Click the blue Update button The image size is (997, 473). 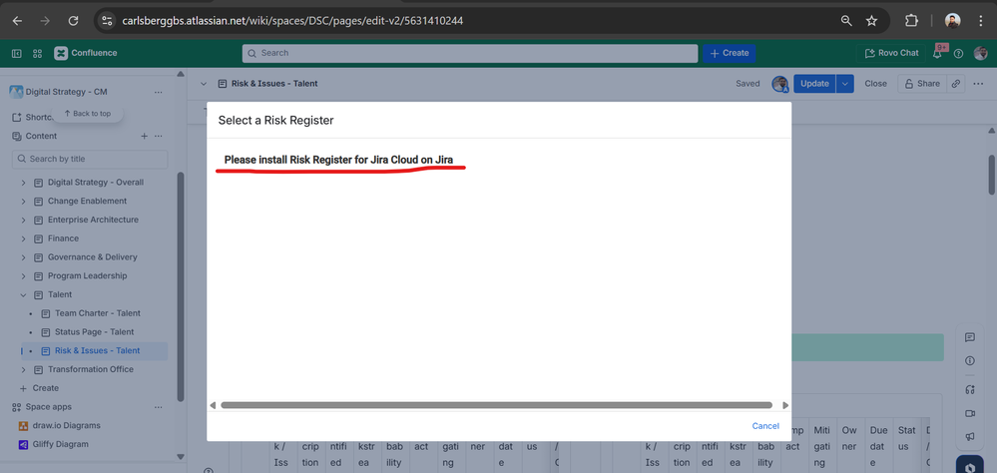coord(814,83)
